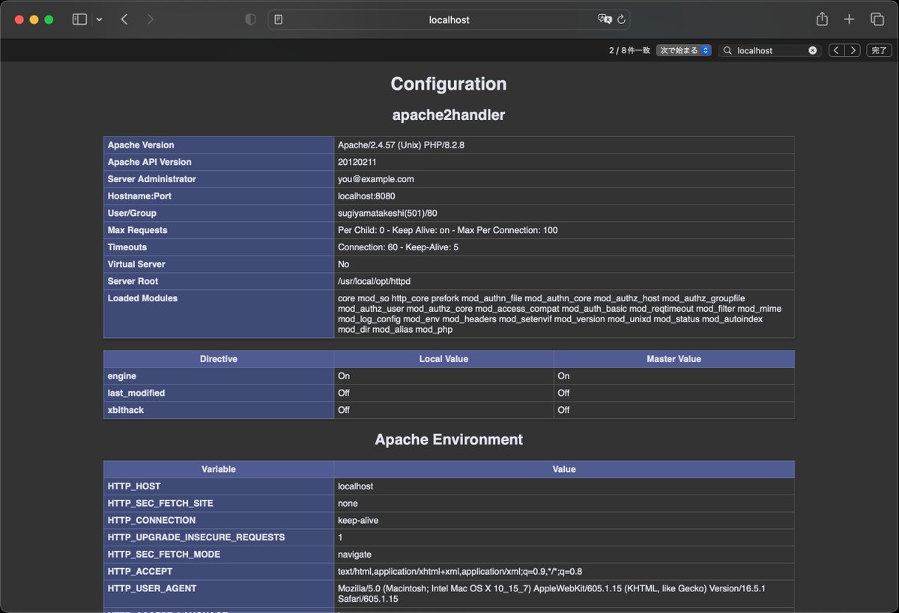The height and width of the screenshot is (613, 899).
Task: Navigate back with the back arrow
Action: pyautogui.click(x=124, y=19)
